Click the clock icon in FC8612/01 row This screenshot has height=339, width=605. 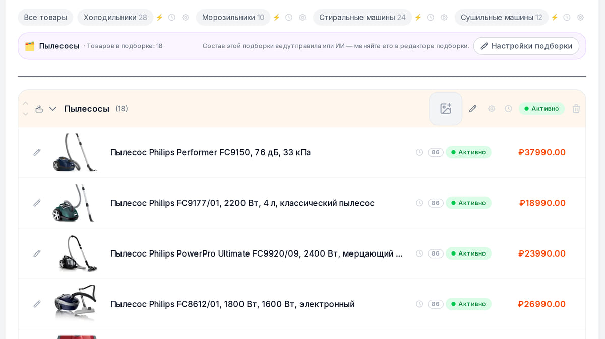click(x=419, y=304)
